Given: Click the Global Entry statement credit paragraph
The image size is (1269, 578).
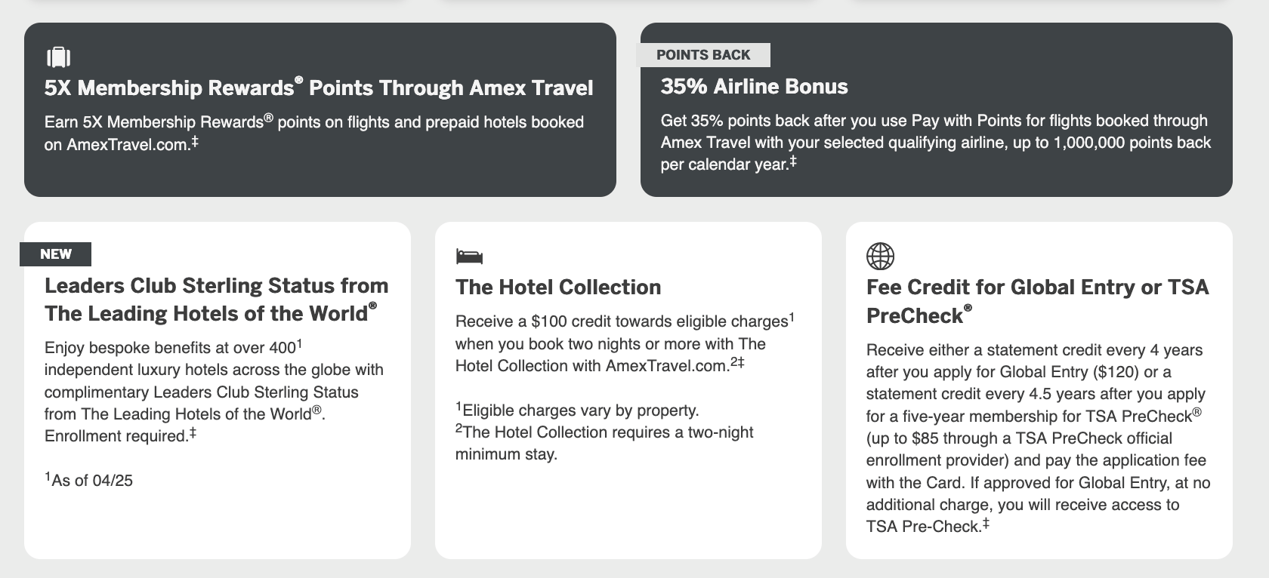Looking at the screenshot, I should click(1038, 438).
